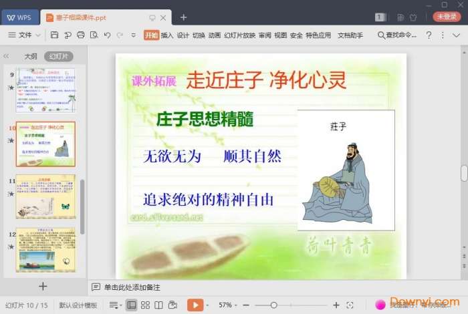This screenshot has height=314, width=468.
Task: Click the 默认设计模板 status bar label
Action: tap(78, 305)
